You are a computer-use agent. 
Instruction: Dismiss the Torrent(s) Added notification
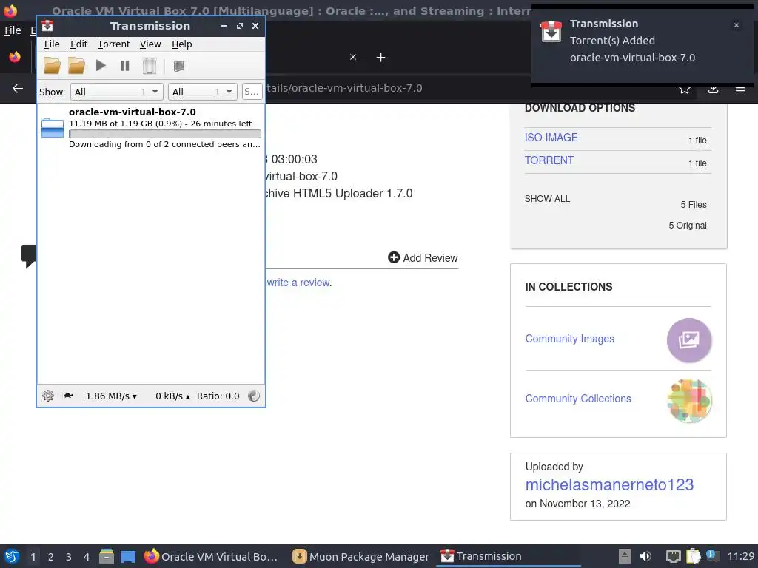click(737, 25)
